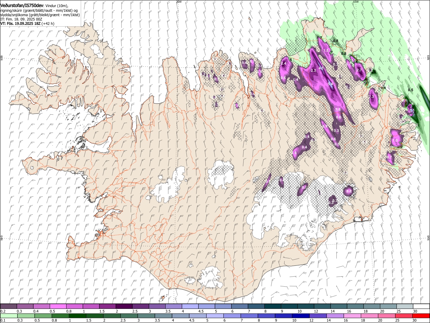Image resolution: width=430 pixels, height=323 pixels.
Task: Click the 0.1 label in bottom legend
Action: point(2,320)
